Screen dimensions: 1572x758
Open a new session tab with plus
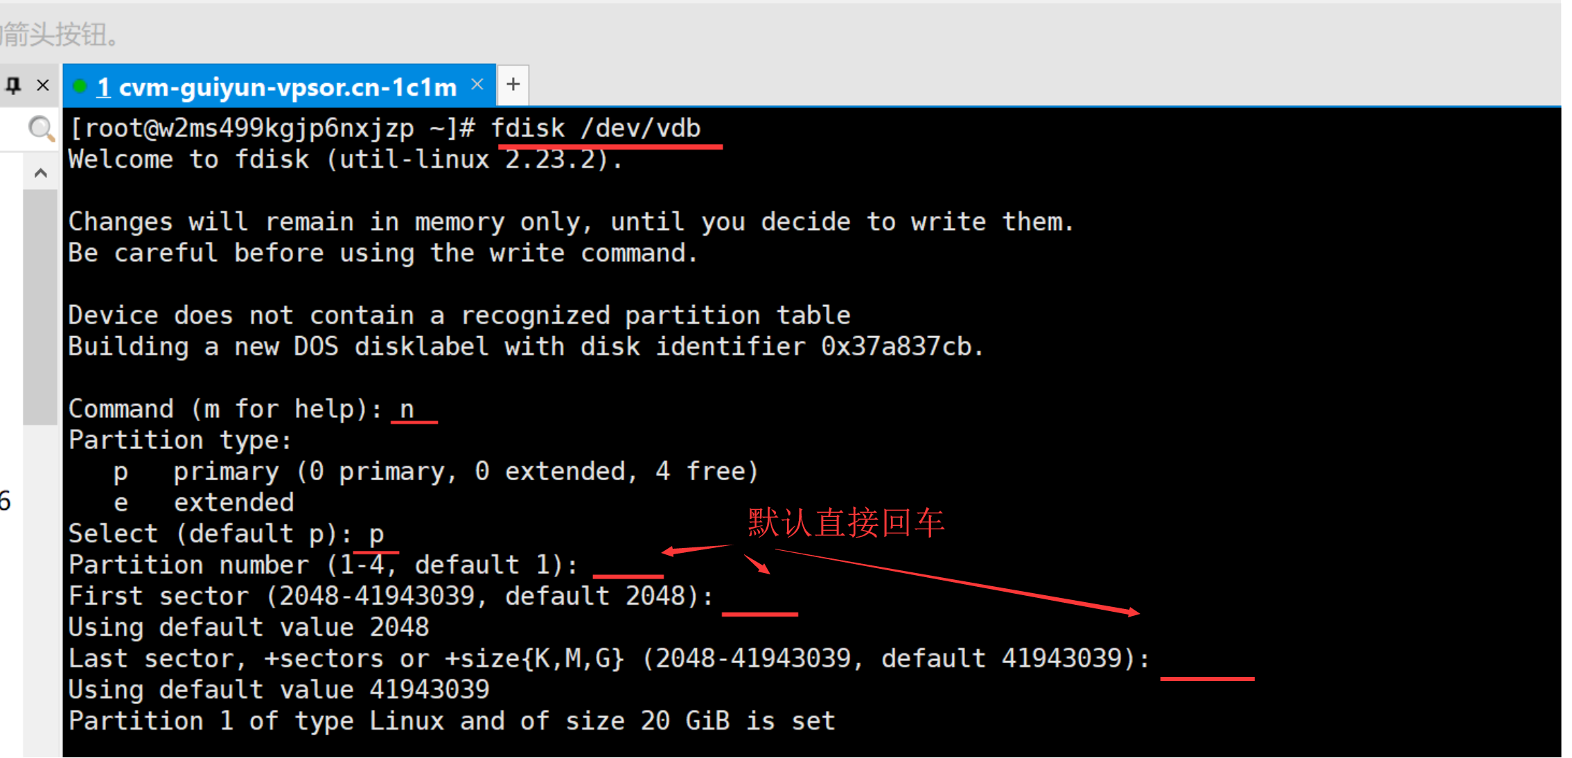[x=513, y=85]
